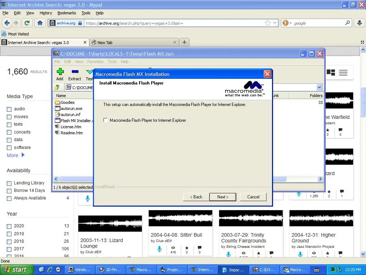Screen dimensions: 366x275
Task: Click the padlock icon in address bar
Action: [x=80, y=23]
